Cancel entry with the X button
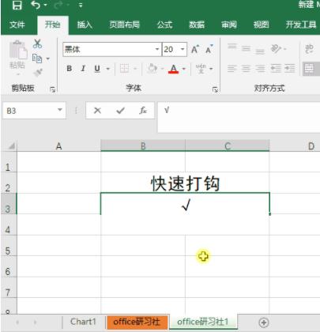The height and width of the screenshot is (332, 320). pos(97,111)
